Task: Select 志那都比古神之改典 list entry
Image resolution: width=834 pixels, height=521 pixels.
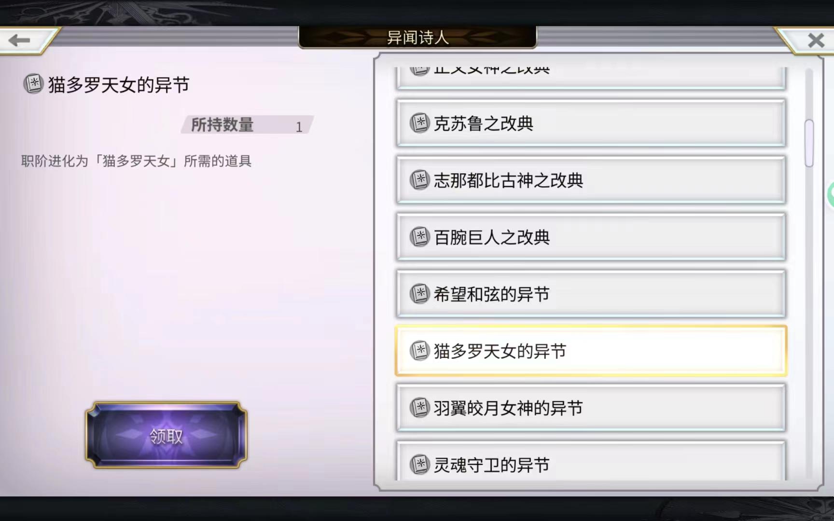Action: (591, 180)
